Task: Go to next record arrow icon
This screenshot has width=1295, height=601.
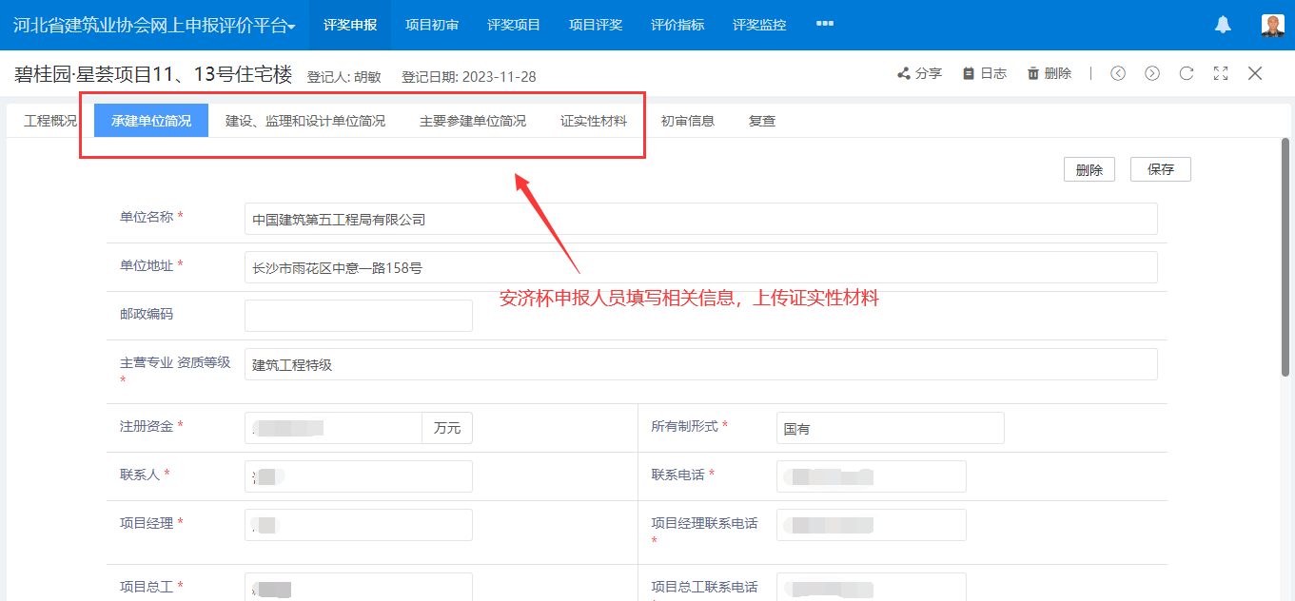Action: (1152, 73)
